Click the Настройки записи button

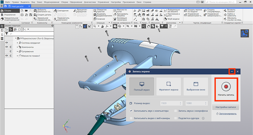(x=226, y=107)
